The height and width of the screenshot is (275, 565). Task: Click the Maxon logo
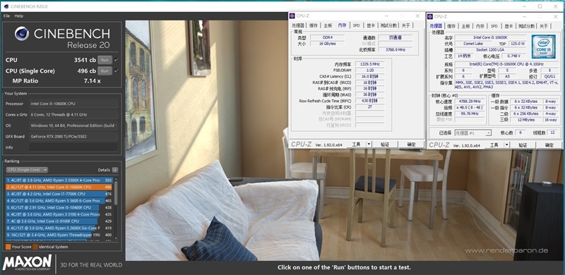click(27, 263)
